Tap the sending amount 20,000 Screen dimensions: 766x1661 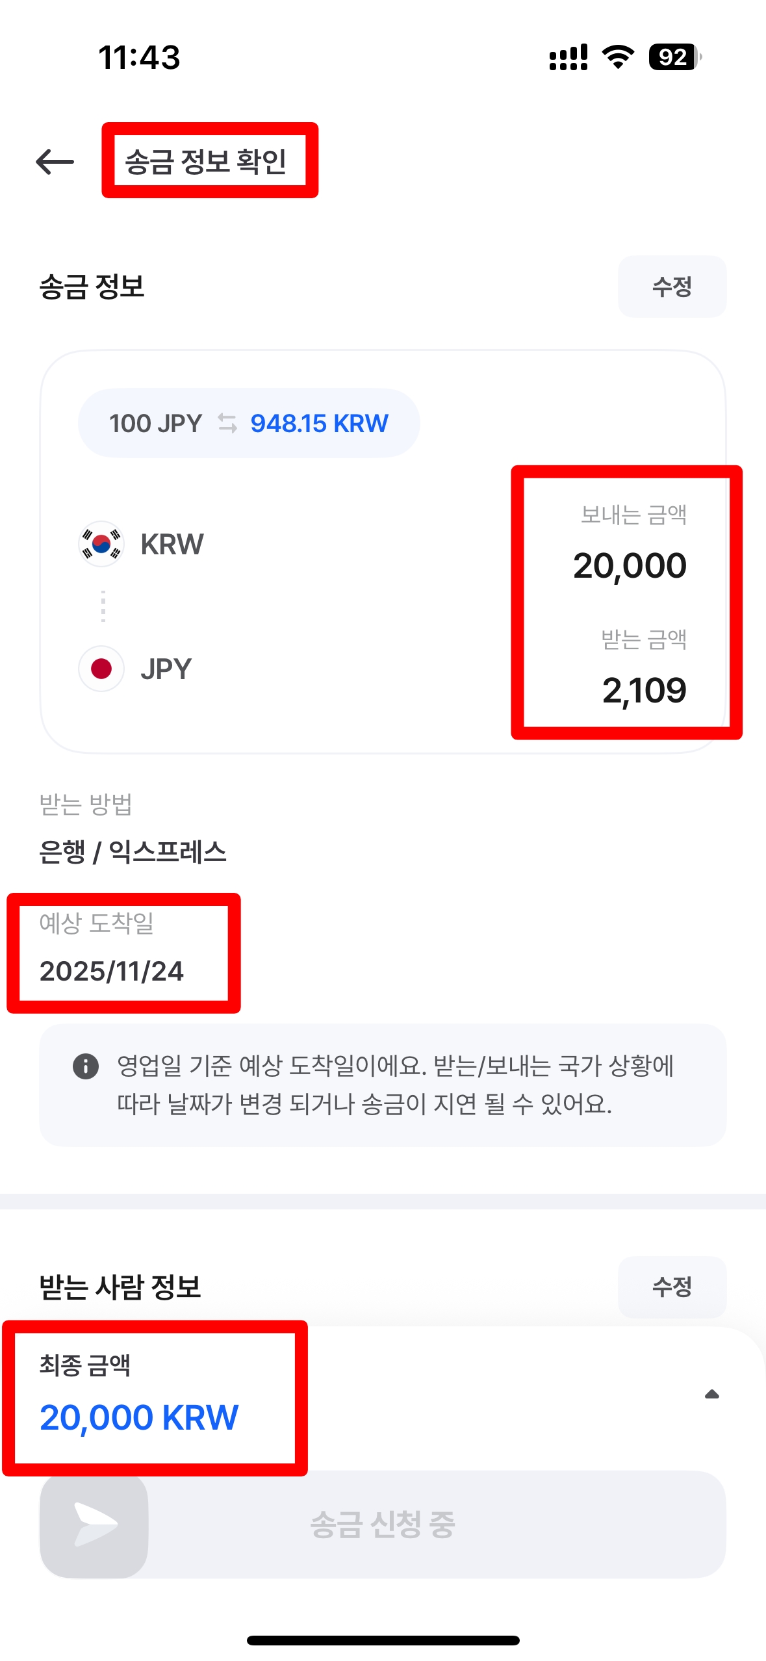[x=629, y=565]
